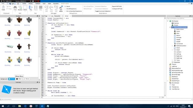Viewport: 193px width, 108px height.
Task: Set Toolbox background to White
Action: click(x=11, y=79)
